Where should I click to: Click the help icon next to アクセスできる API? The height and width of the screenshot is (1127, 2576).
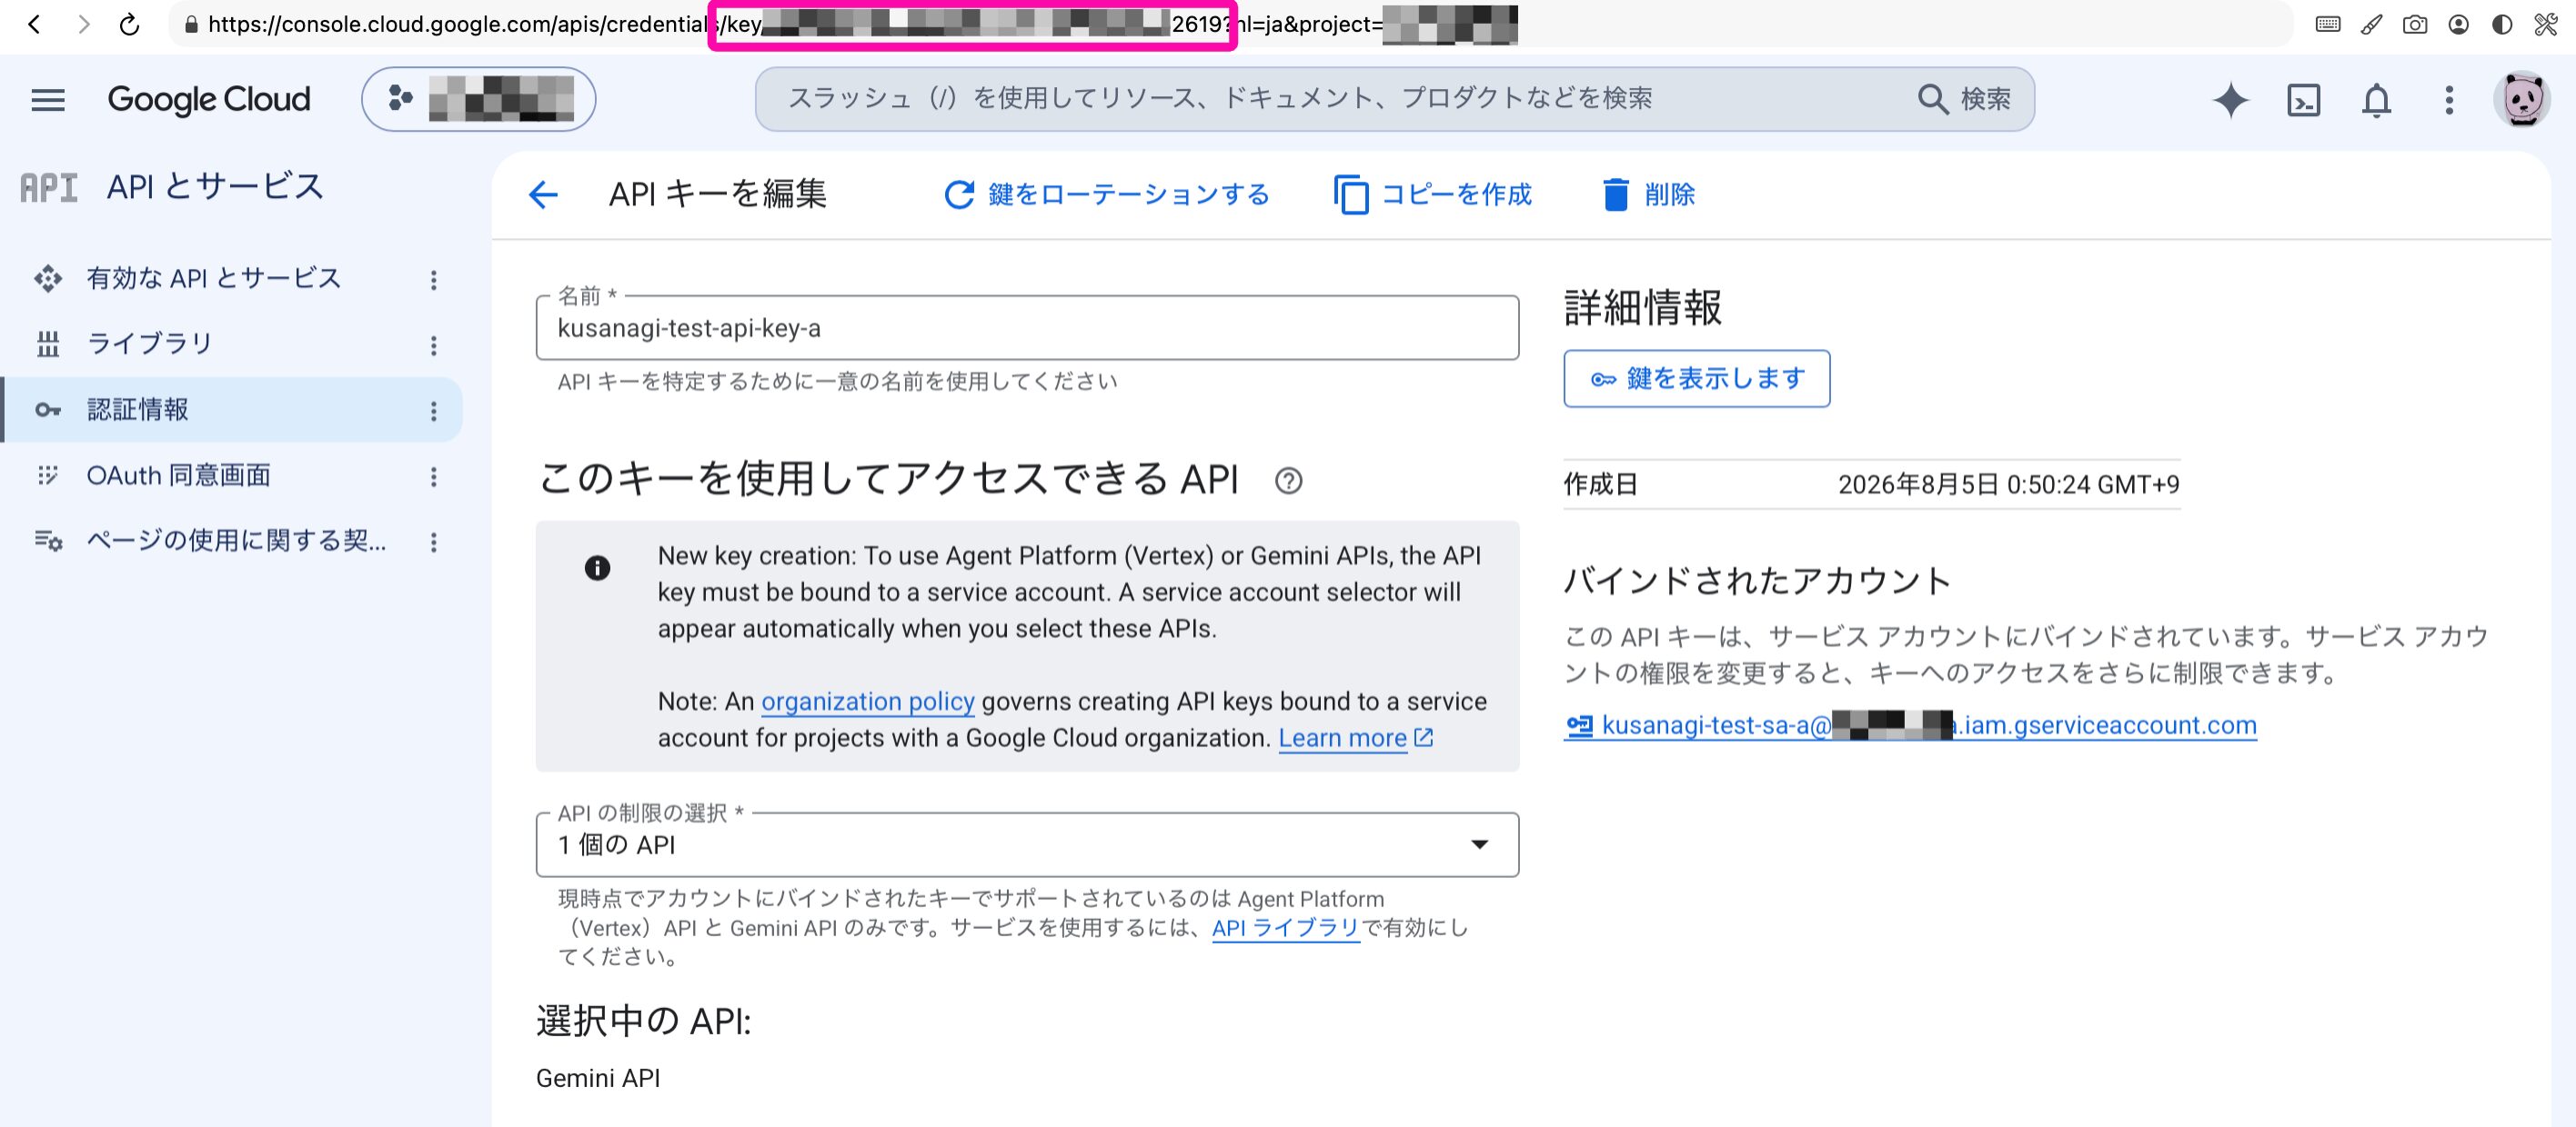(1288, 482)
